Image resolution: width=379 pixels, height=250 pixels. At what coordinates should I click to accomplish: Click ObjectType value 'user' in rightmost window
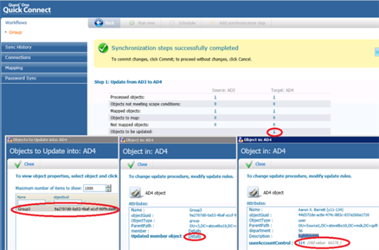click(x=302, y=220)
